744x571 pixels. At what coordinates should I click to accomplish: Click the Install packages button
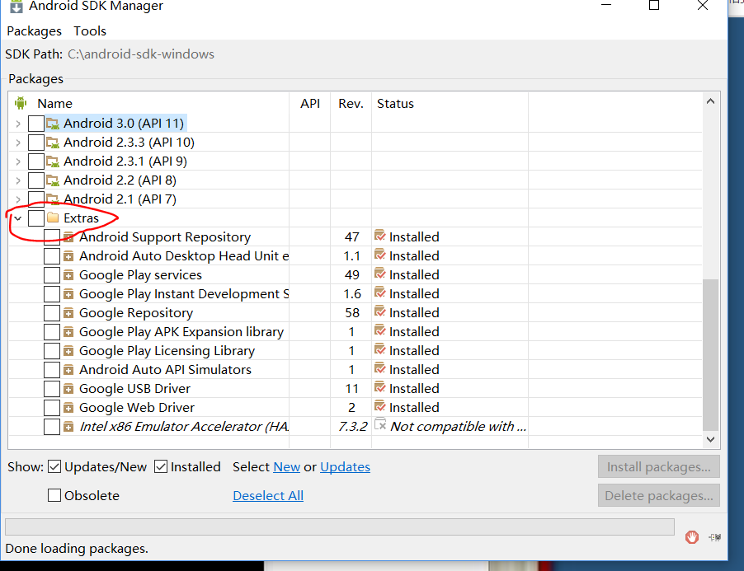pyautogui.click(x=658, y=466)
